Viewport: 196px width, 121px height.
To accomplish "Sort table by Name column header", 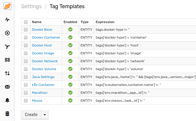I will pos(37,22).
